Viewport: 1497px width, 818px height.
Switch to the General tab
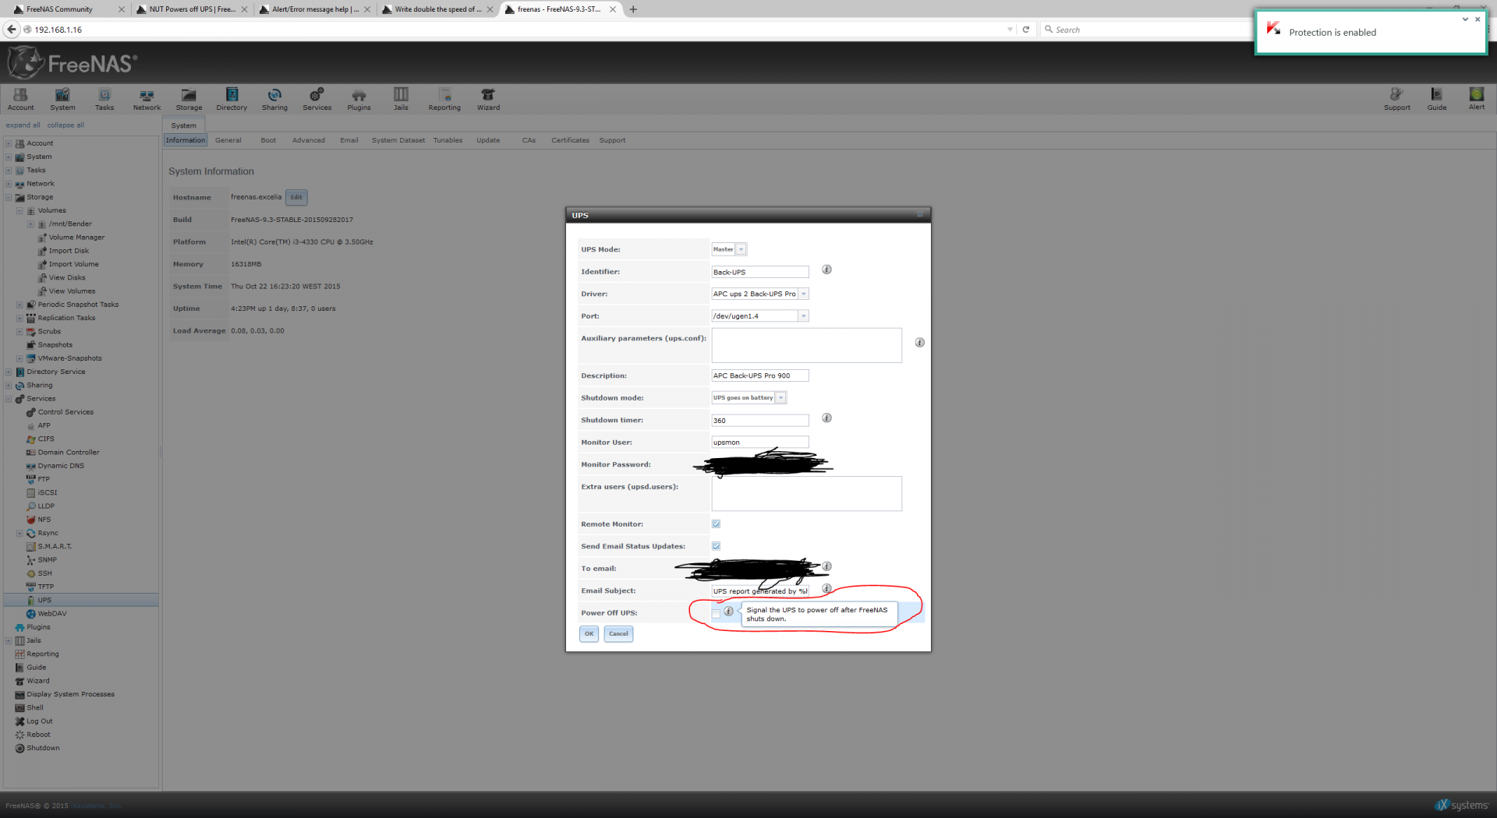[x=228, y=140]
